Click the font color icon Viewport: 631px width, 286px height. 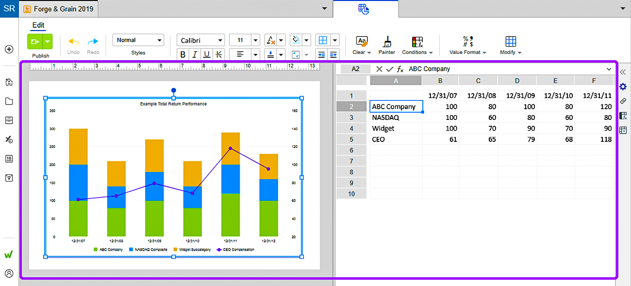coord(271,40)
